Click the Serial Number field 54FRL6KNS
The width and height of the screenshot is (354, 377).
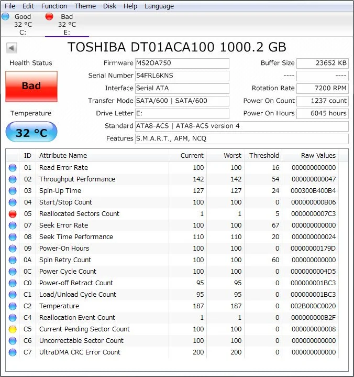click(182, 76)
